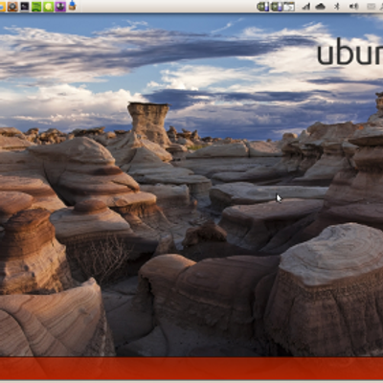Open the Bluetooth indicator menu
This screenshot has width=383, height=383.
337,7
